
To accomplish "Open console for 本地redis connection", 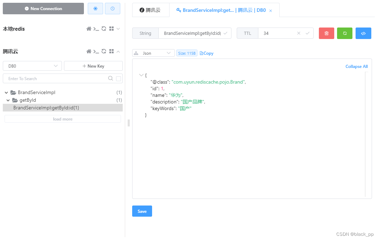I will tap(96, 29).
